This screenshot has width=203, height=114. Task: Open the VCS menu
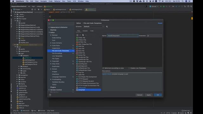click(74, 1)
